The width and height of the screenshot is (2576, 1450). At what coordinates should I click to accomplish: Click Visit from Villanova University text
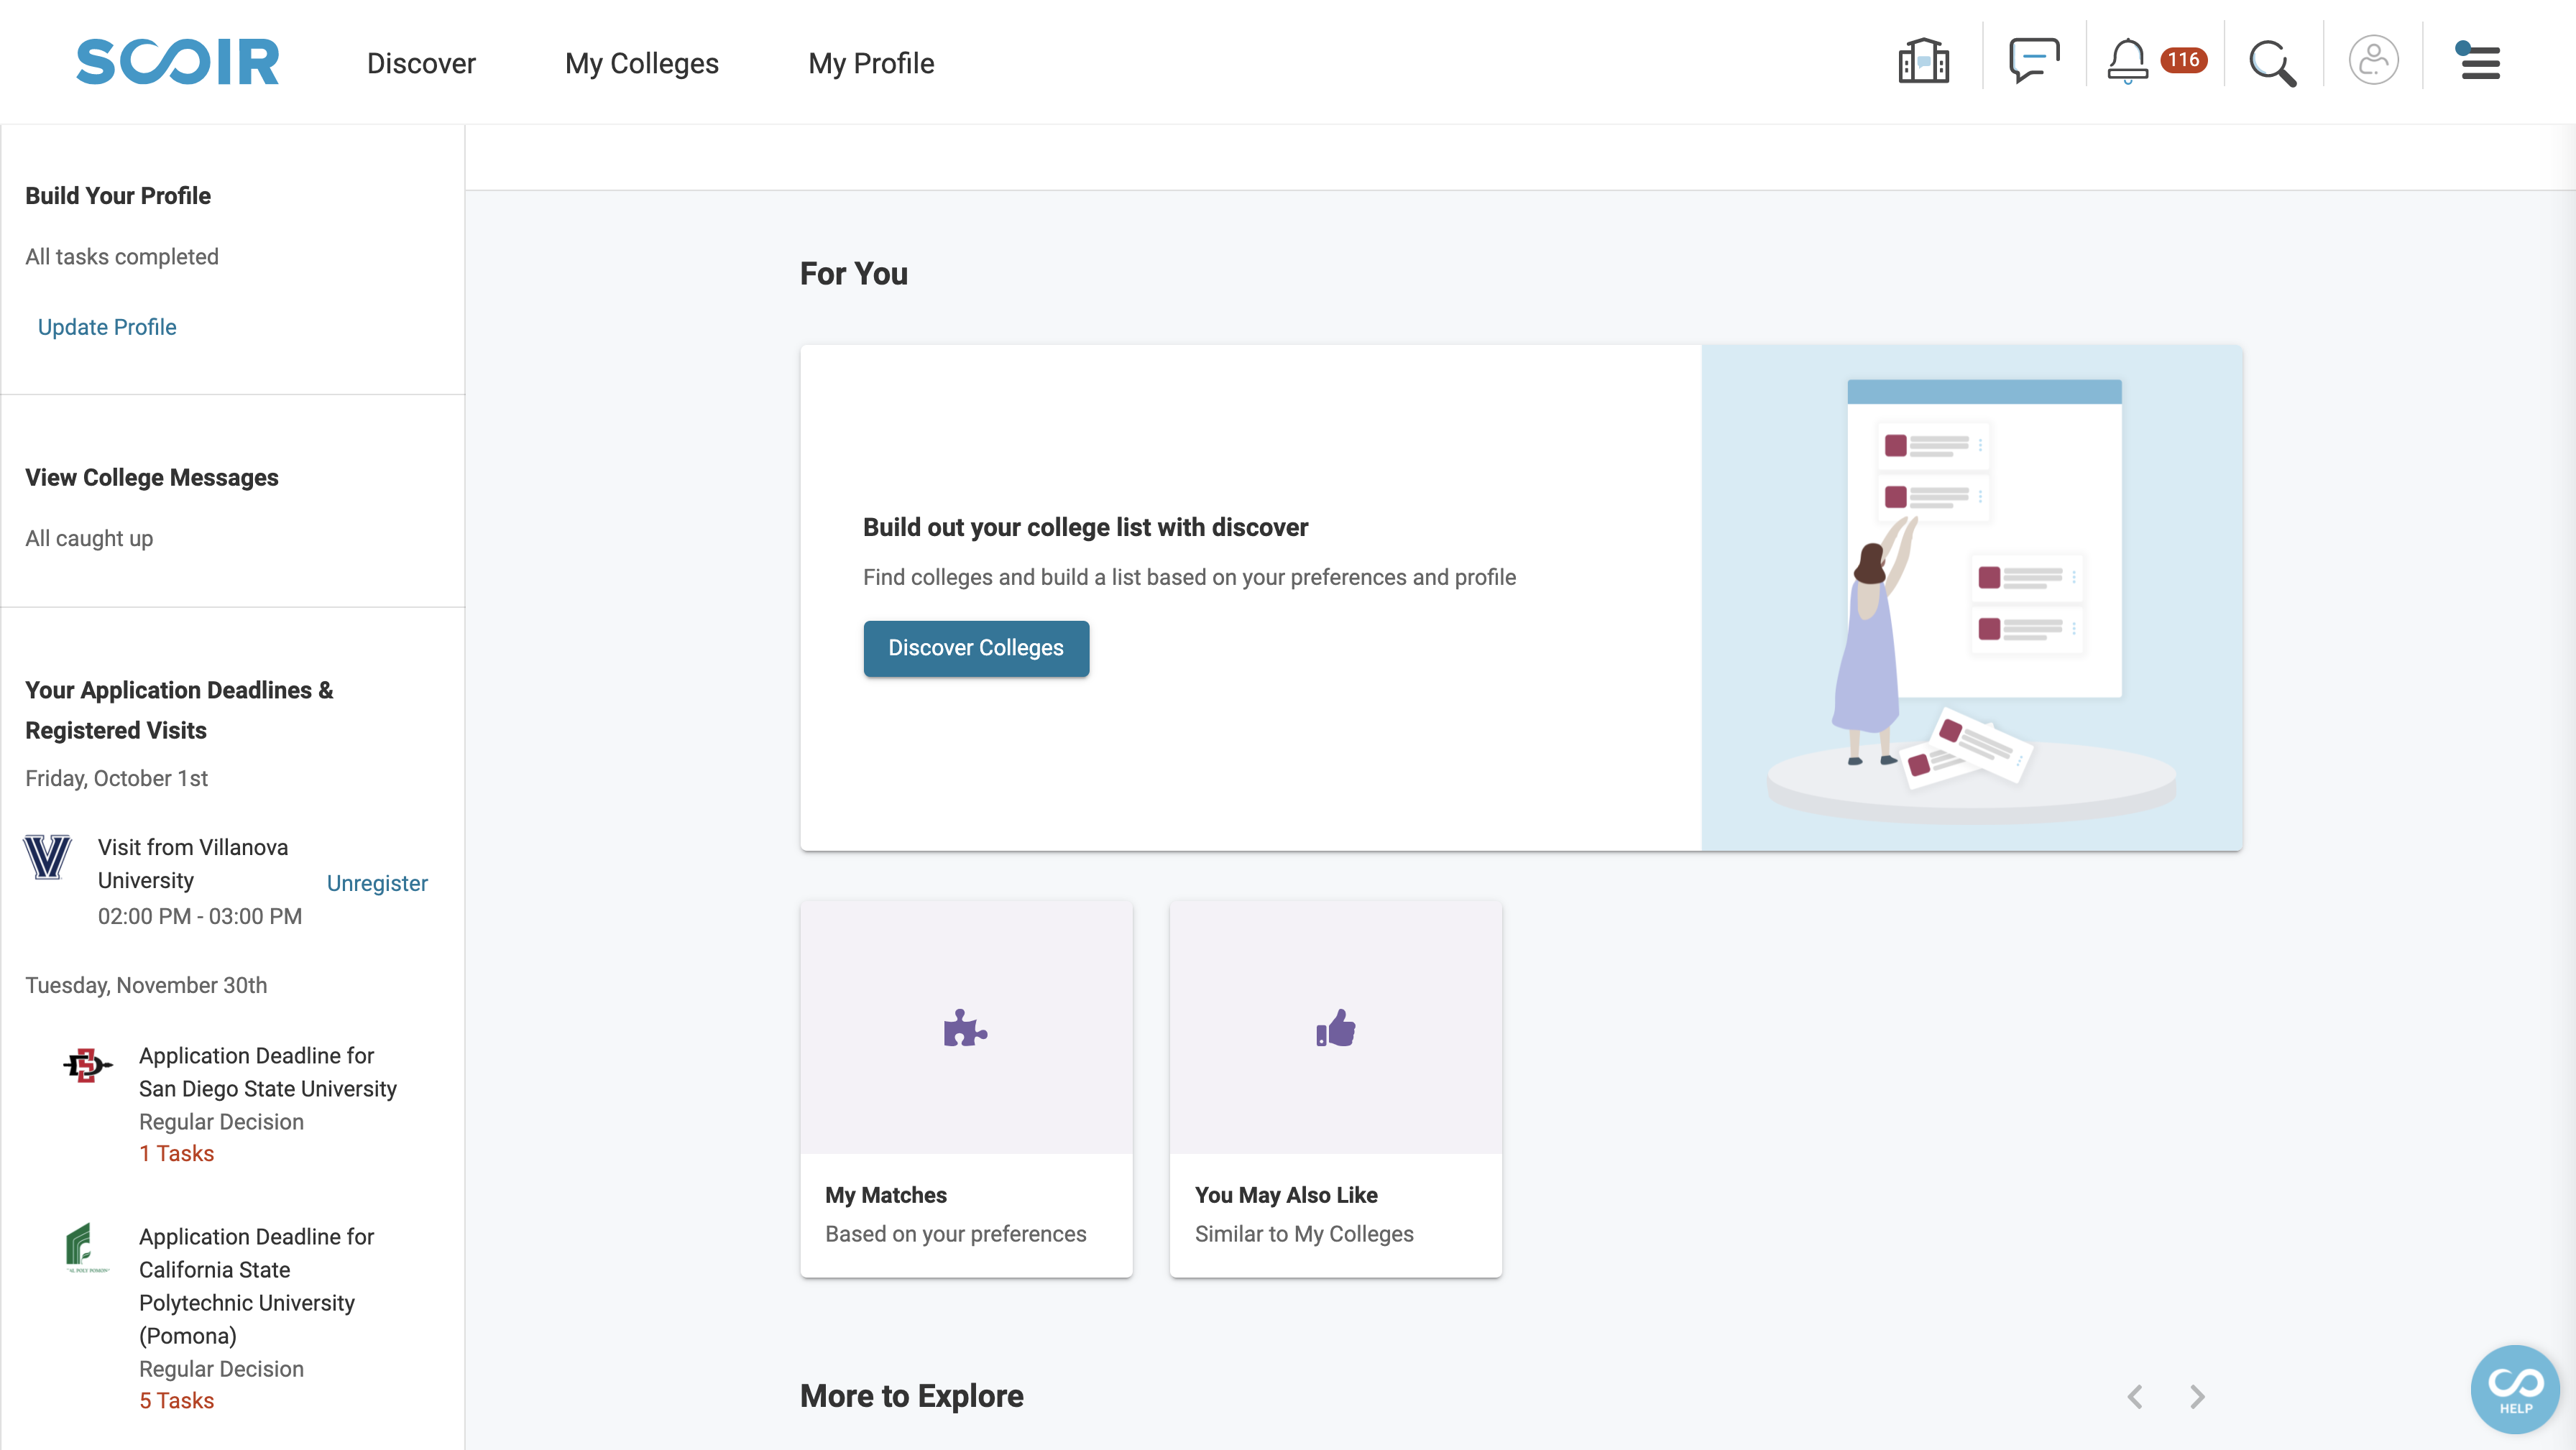coord(193,864)
